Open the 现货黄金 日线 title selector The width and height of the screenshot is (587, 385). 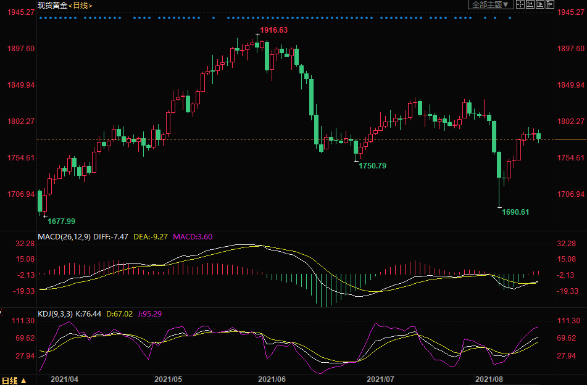pyautogui.click(x=65, y=5)
